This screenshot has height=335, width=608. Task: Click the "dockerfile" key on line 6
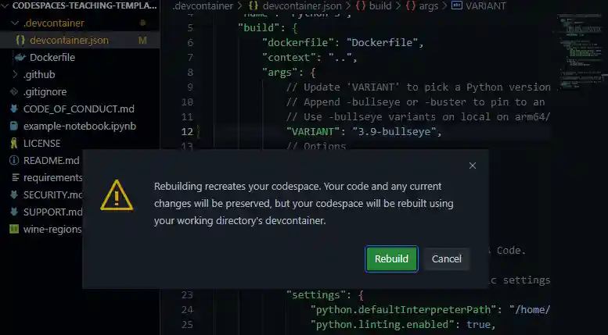tap(298, 42)
